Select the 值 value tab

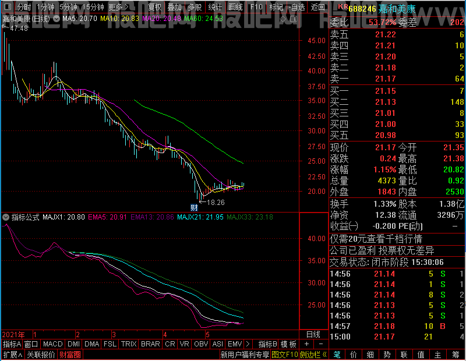(421, 355)
